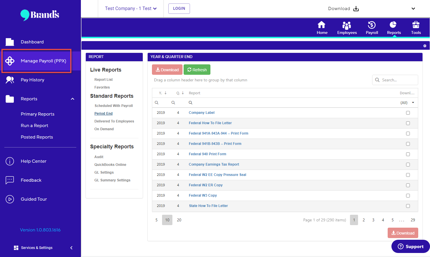Click the Report column filter magnifier icon
Screen dimensions: 430x257
191,103
